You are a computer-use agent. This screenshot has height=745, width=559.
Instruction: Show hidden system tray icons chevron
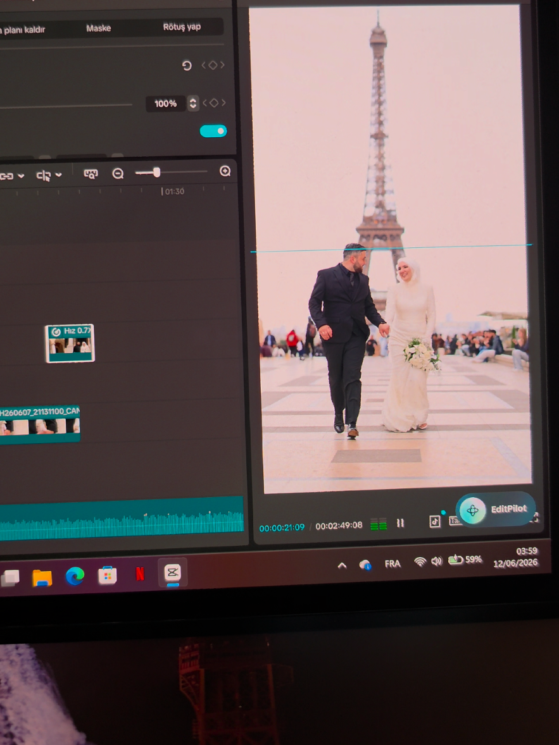click(x=342, y=565)
